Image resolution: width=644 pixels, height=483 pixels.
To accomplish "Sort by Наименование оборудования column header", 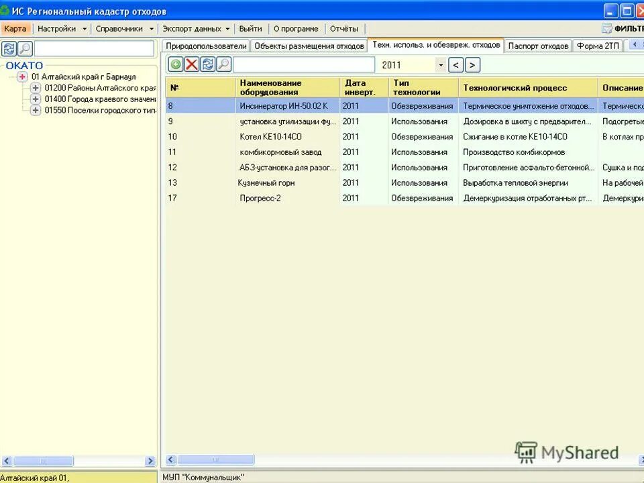I will pos(288,87).
